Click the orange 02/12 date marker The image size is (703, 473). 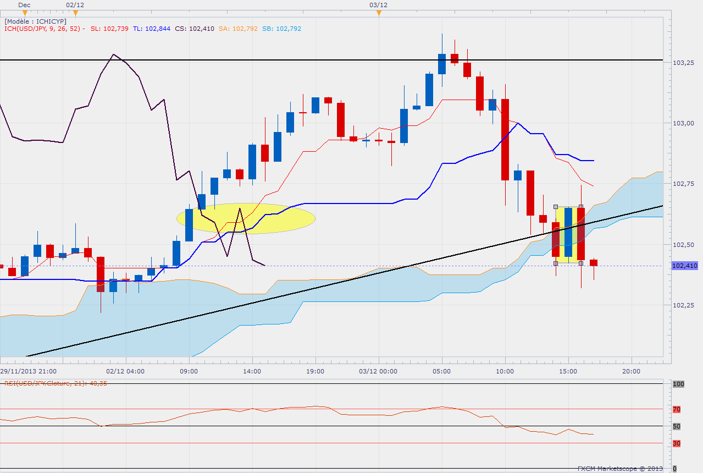pyautogui.click(x=75, y=13)
